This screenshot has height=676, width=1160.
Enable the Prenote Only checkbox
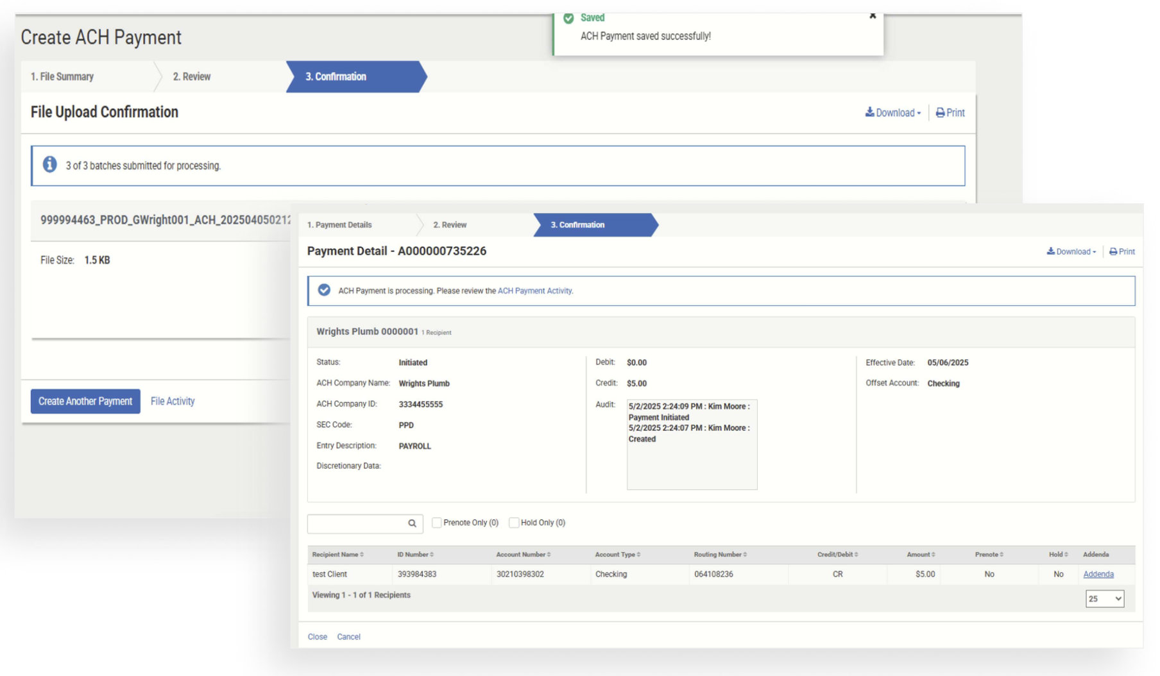437,523
